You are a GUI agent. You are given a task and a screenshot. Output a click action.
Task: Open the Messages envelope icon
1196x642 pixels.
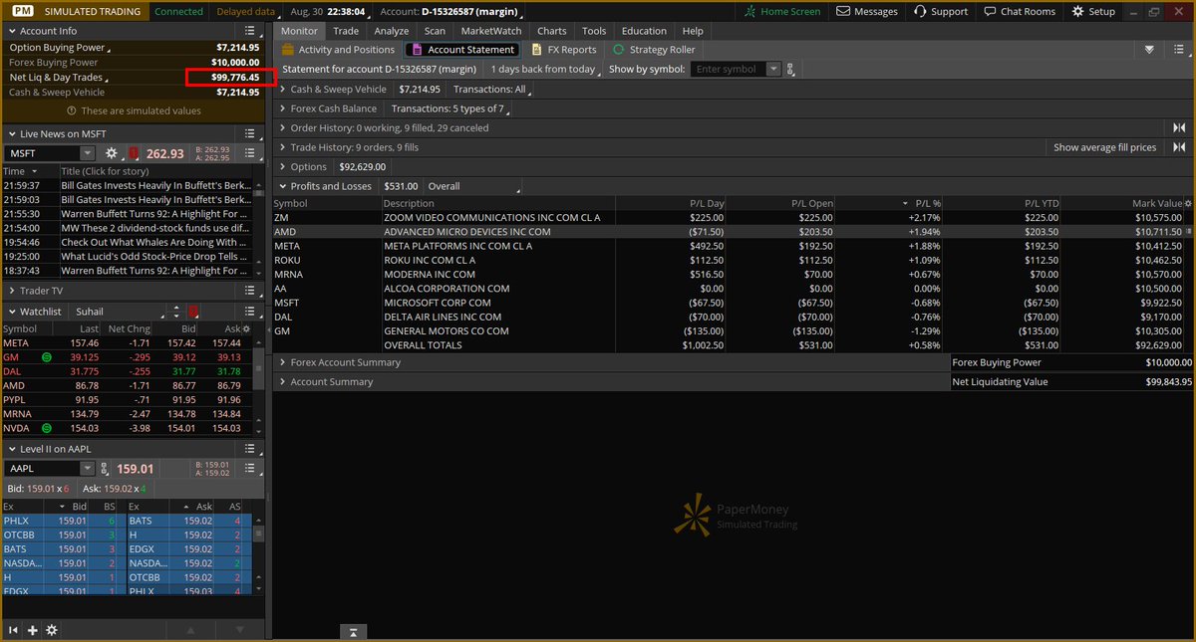pyautogui.click(x=844, y=12)
